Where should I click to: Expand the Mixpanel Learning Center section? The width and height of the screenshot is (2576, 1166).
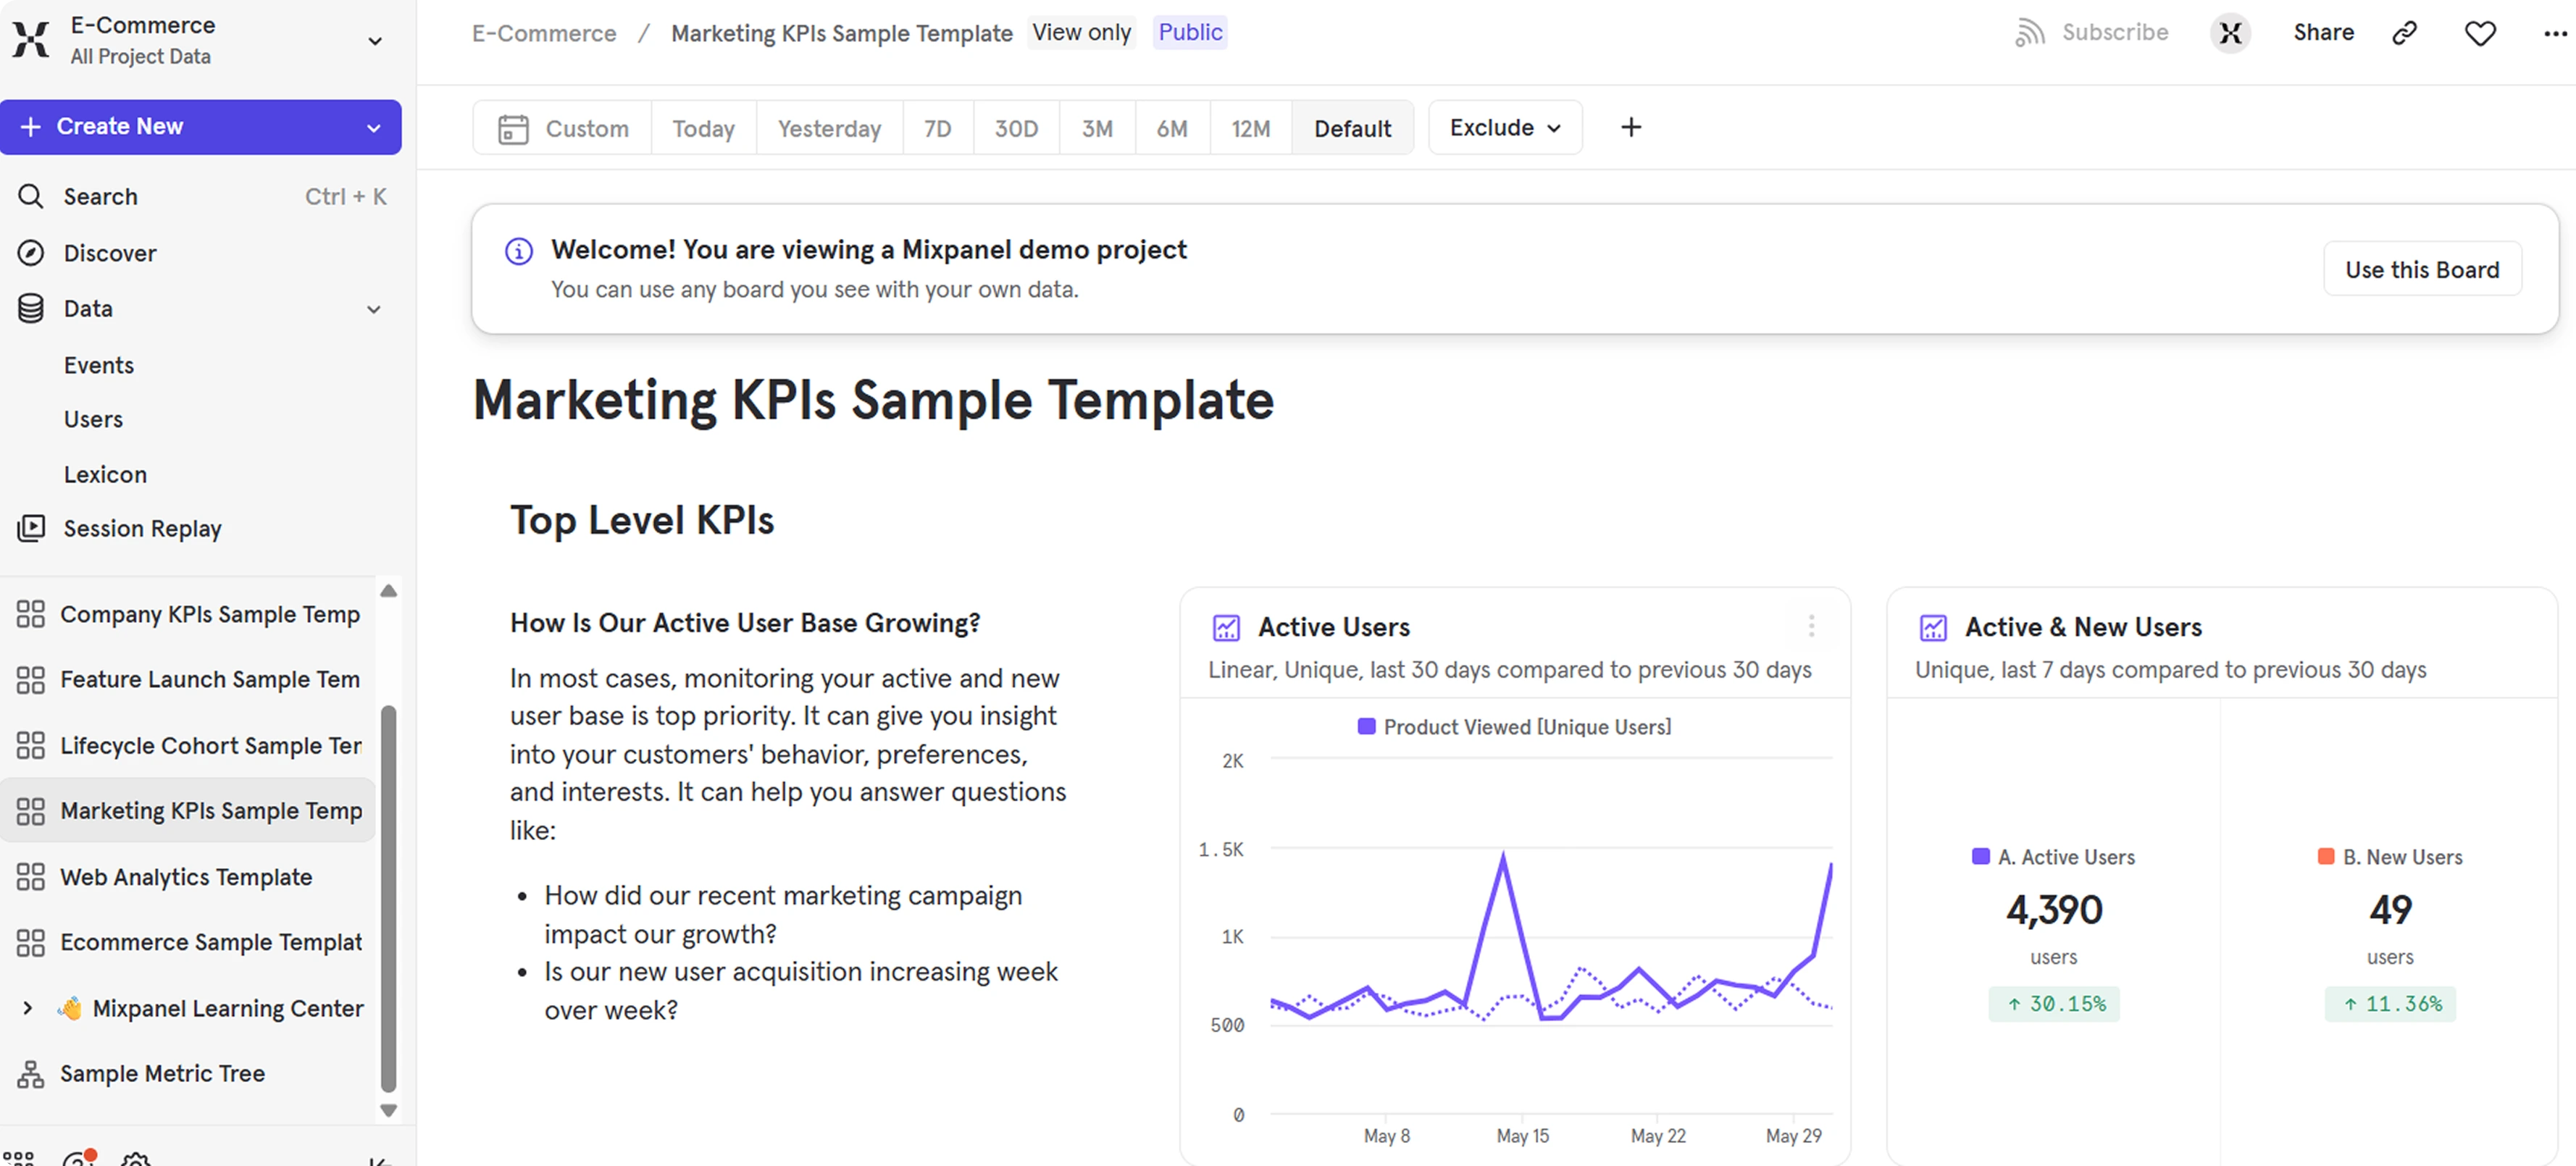pos(28,1008)
